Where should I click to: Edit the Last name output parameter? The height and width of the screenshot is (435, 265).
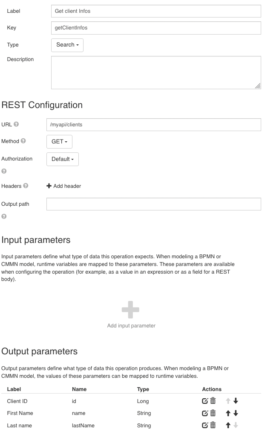point(205,425)
